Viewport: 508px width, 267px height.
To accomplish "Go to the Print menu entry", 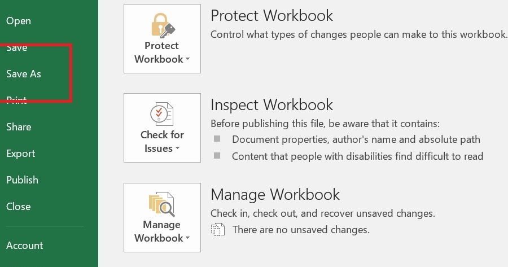I will pyautogui.click(x=16, y=100).
